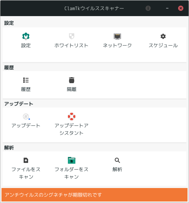Click the フォルダーをスキャン folder icon

pyautogui.click(x=72, y=160)
